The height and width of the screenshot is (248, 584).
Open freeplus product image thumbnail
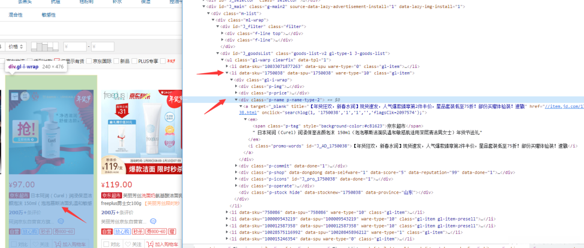click(142, 132)
